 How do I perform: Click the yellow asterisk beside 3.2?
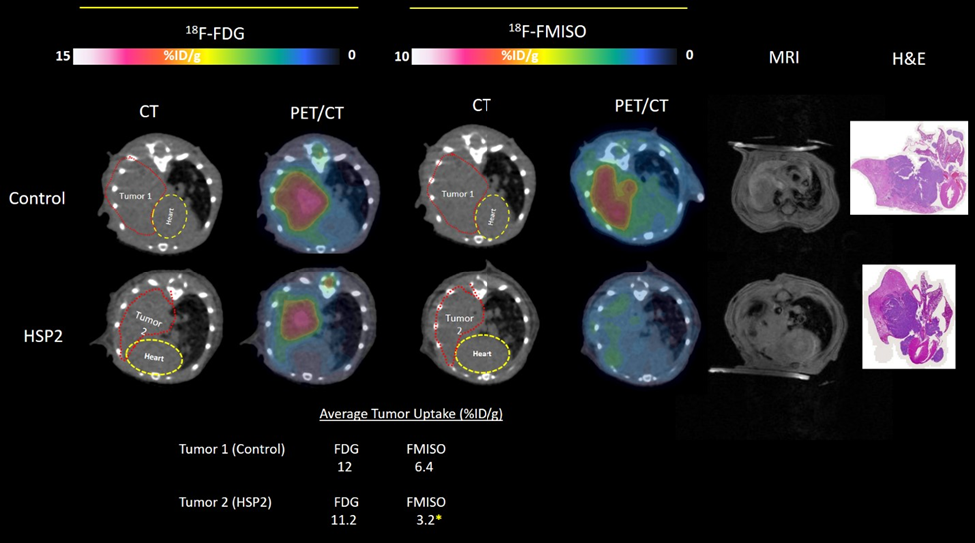click(440, 519)
